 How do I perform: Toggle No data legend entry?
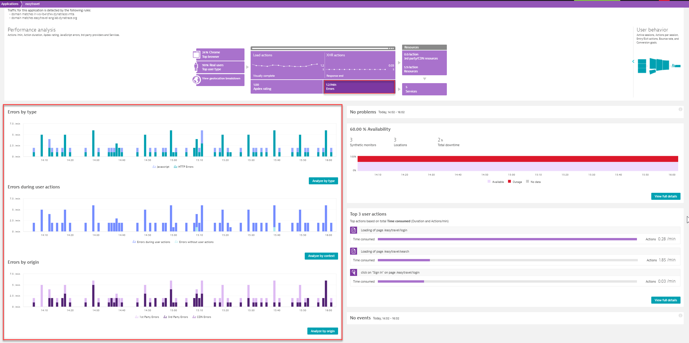click(533, 182)
